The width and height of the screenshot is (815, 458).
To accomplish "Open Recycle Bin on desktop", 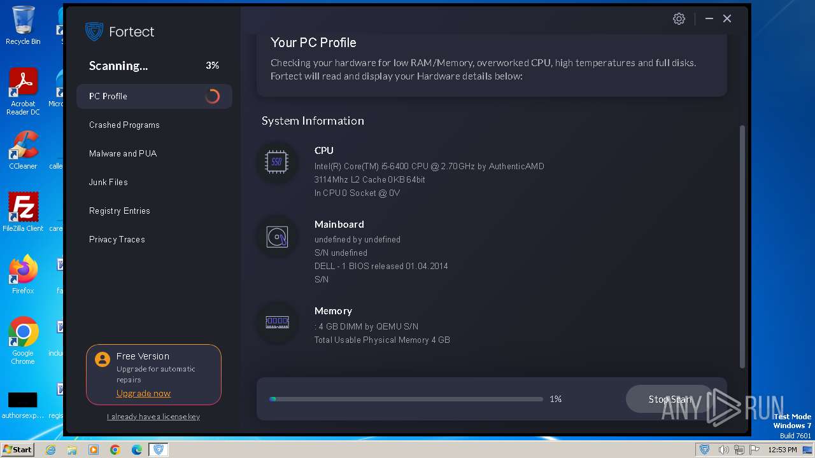I will coord(23,25).
